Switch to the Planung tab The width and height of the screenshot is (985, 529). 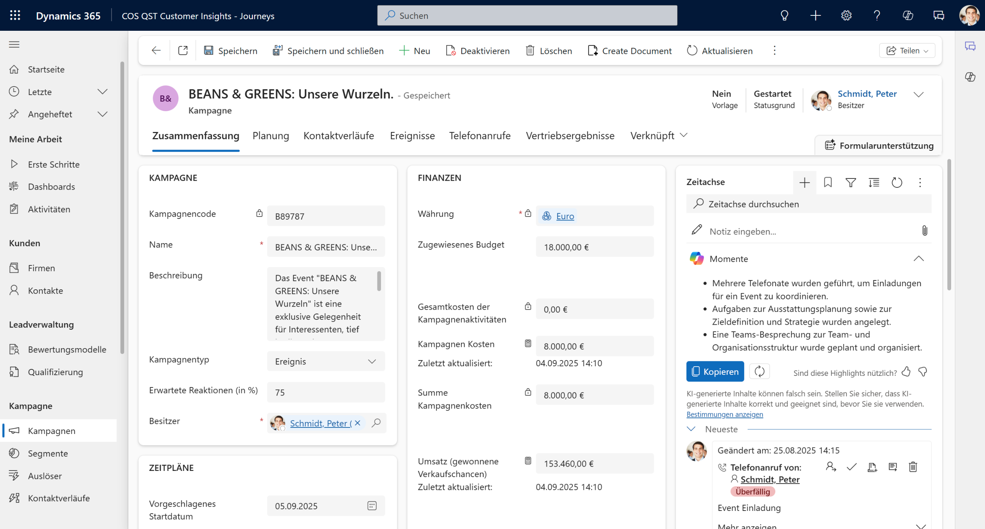point(271,136)
